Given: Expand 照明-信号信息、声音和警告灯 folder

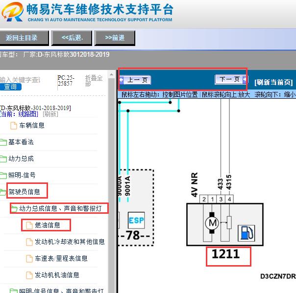Looking at the screenshot, I should point(61,291).
